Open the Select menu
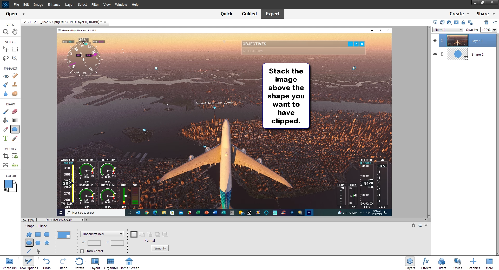Image resolution: width=499 pixels, height=270 pixels. (82, 4)
